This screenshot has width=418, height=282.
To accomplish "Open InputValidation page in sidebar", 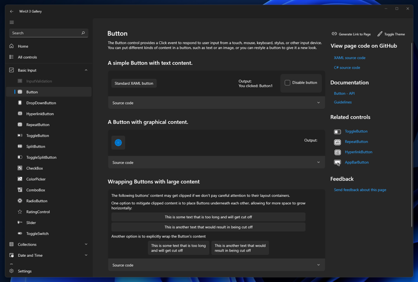I will 49,81.
